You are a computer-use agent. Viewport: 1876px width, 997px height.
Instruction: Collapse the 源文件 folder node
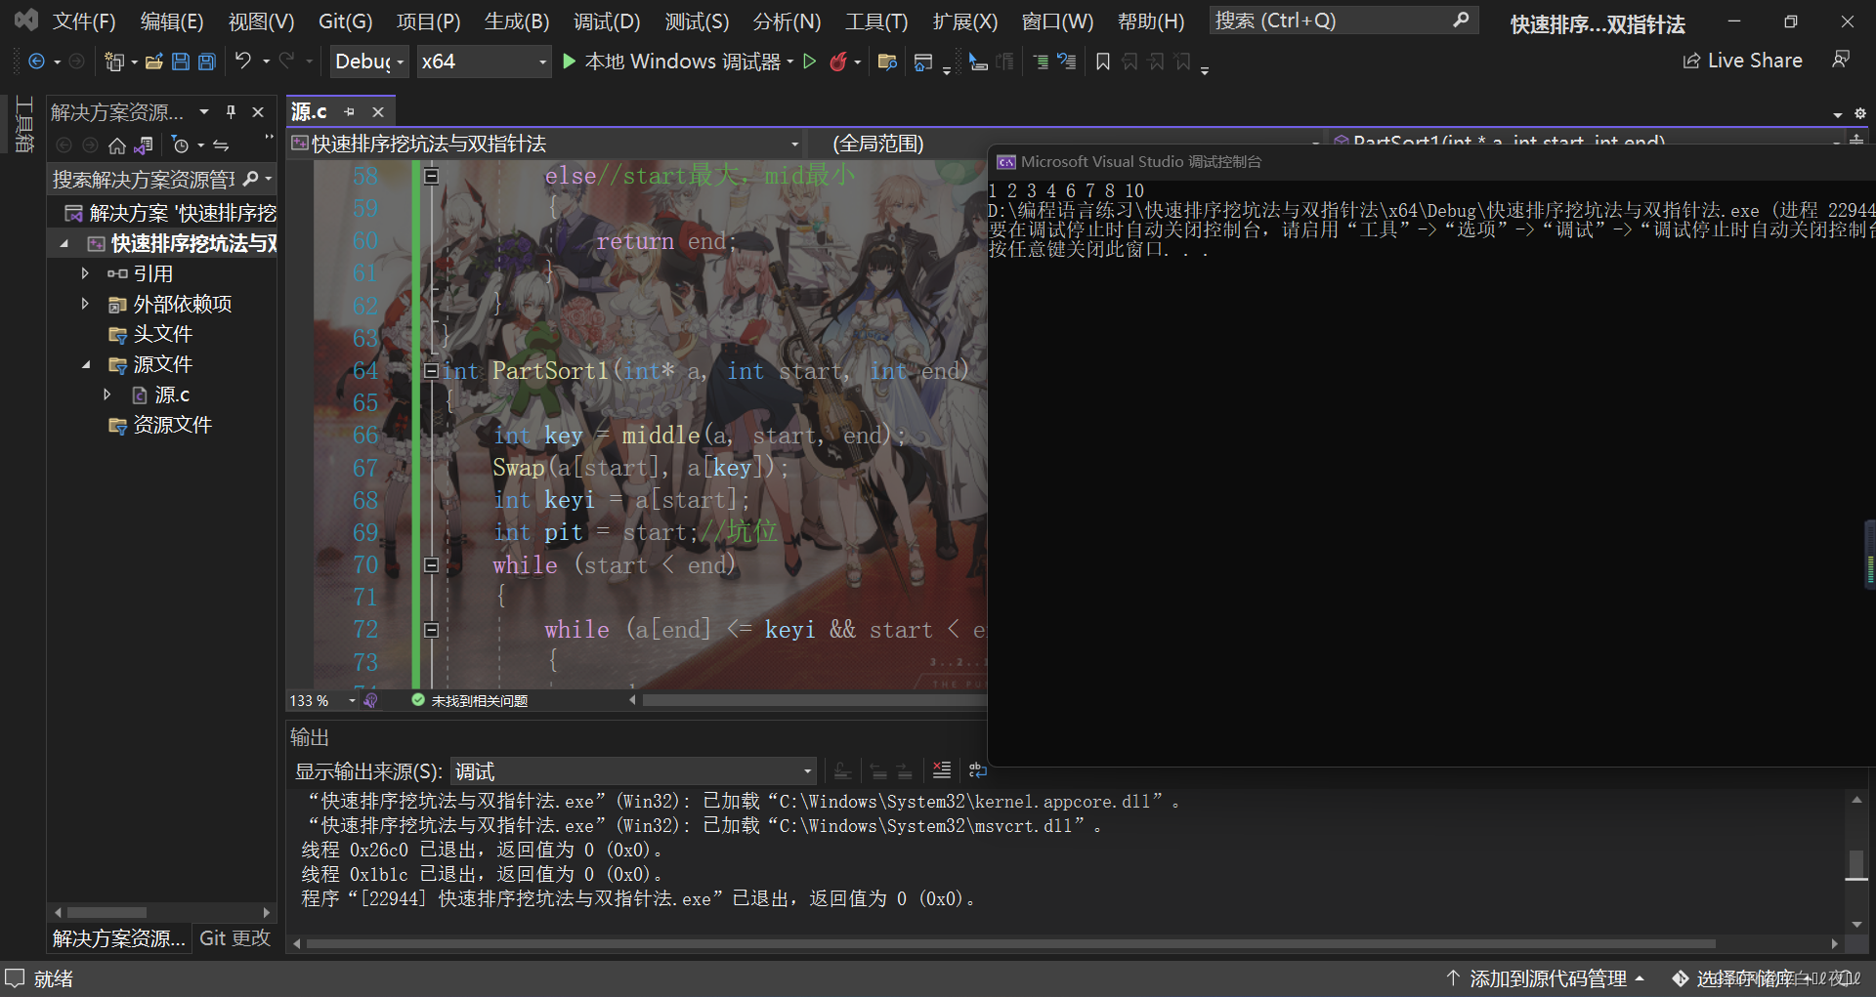[85, 364]
